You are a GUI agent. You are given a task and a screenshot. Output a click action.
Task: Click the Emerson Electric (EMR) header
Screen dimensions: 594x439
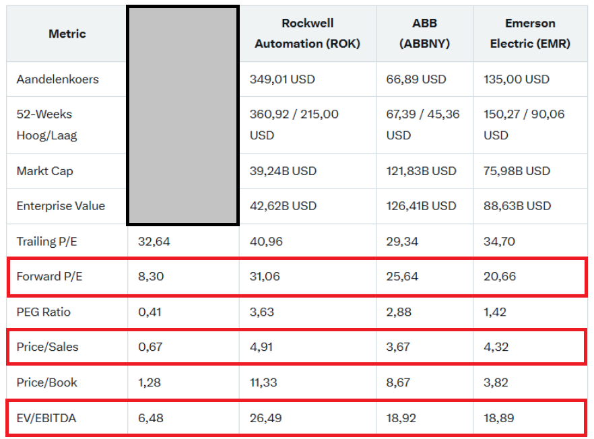coord(530,34)
